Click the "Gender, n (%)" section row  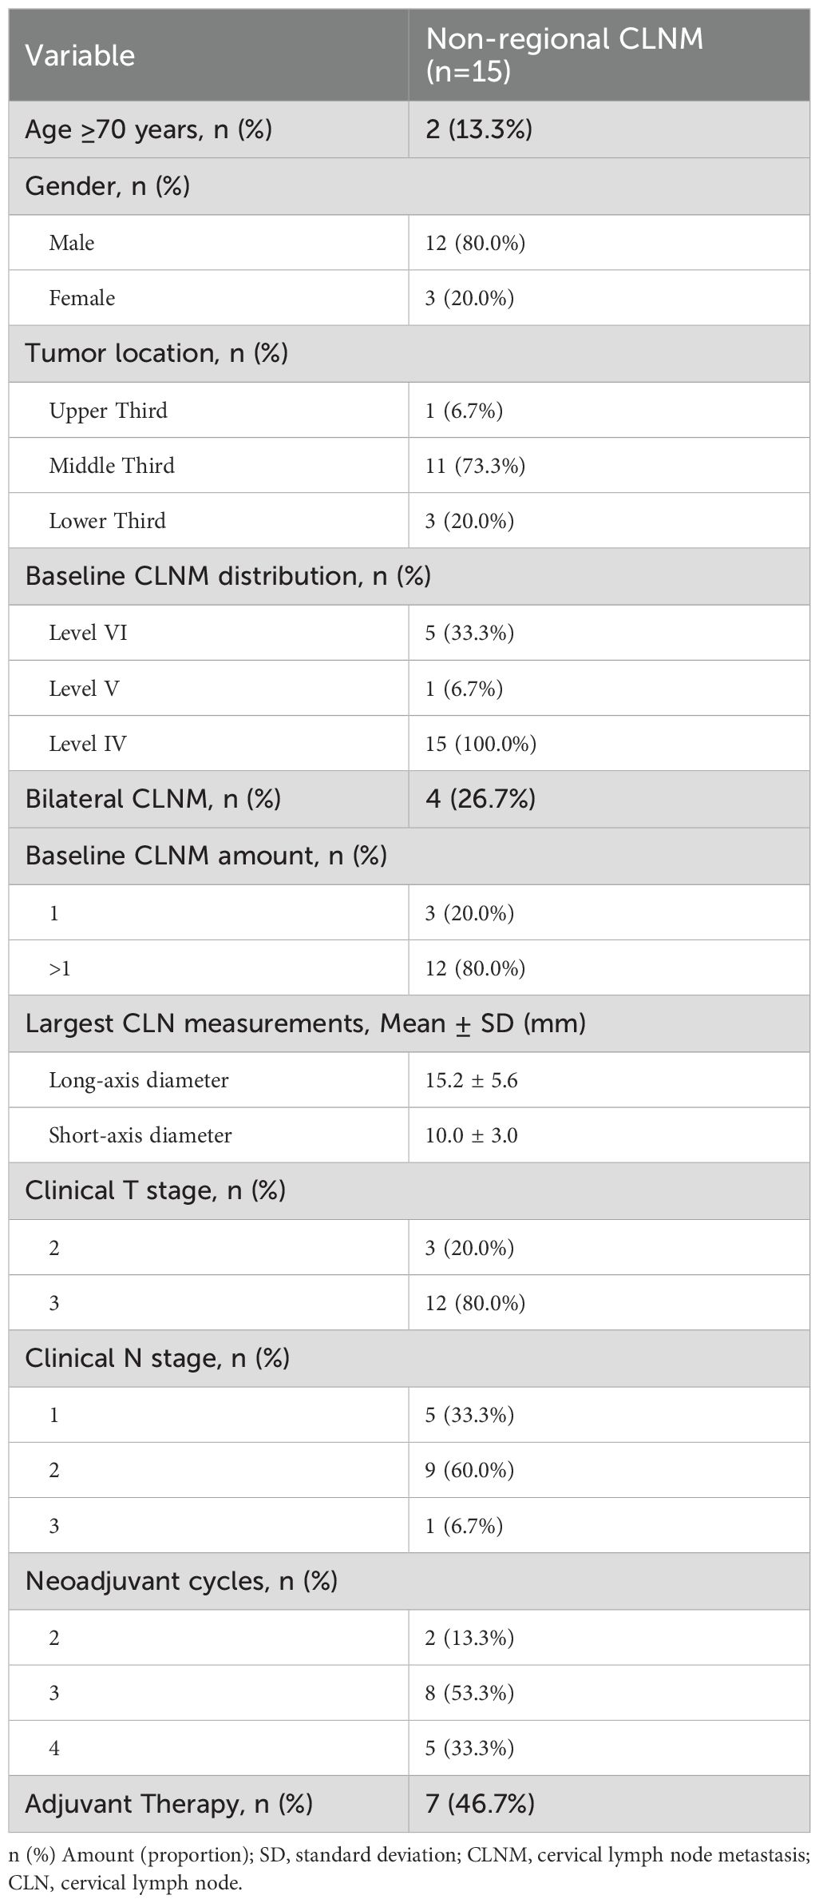point(108,186)
